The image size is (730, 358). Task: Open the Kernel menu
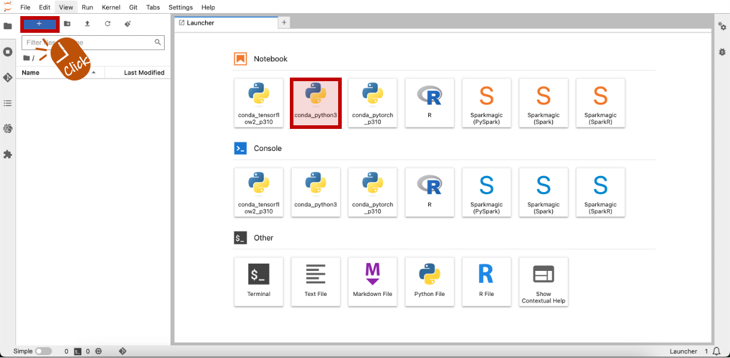[x=111, y=7]
